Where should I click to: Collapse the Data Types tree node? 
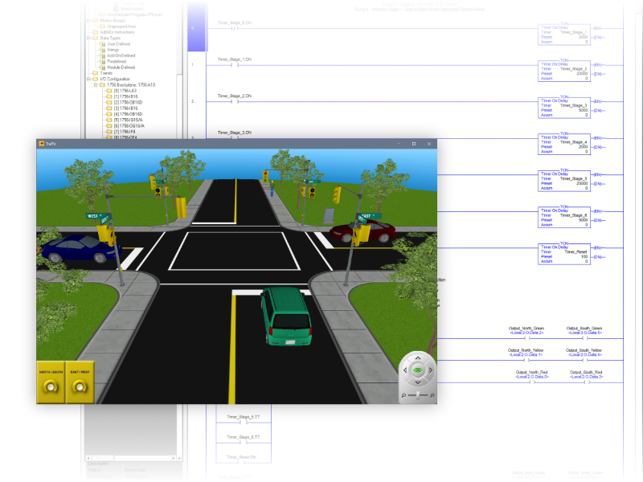pos(89,38)
